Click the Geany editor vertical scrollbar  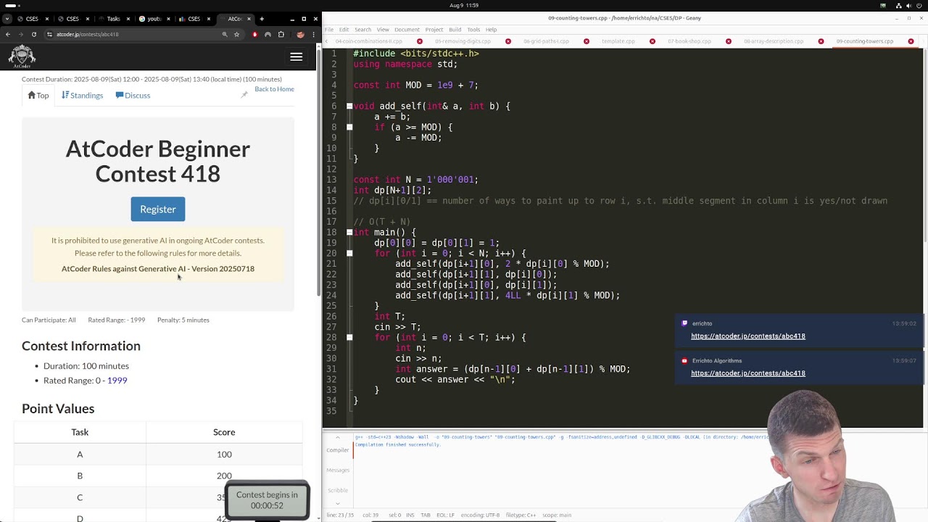924,145
